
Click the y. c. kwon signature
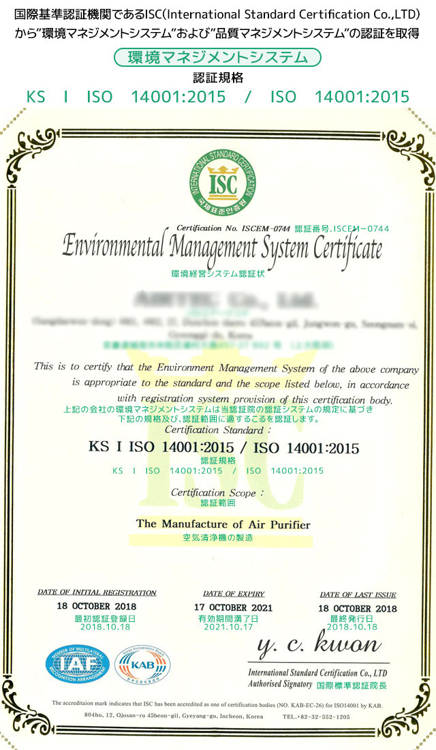(319, 644)
